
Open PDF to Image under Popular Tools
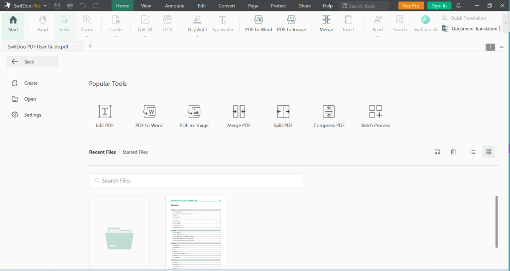click(194, 116)
